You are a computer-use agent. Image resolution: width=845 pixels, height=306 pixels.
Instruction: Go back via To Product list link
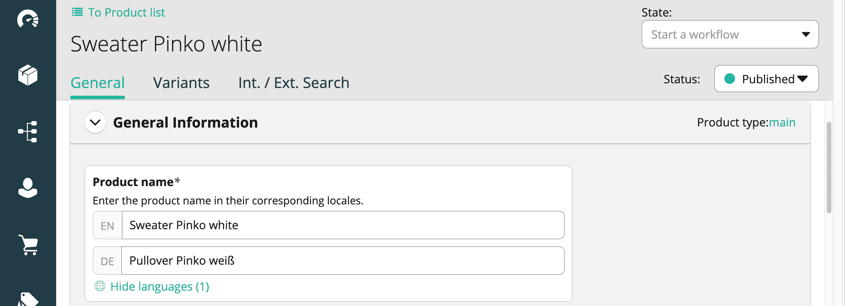[126, 12]
